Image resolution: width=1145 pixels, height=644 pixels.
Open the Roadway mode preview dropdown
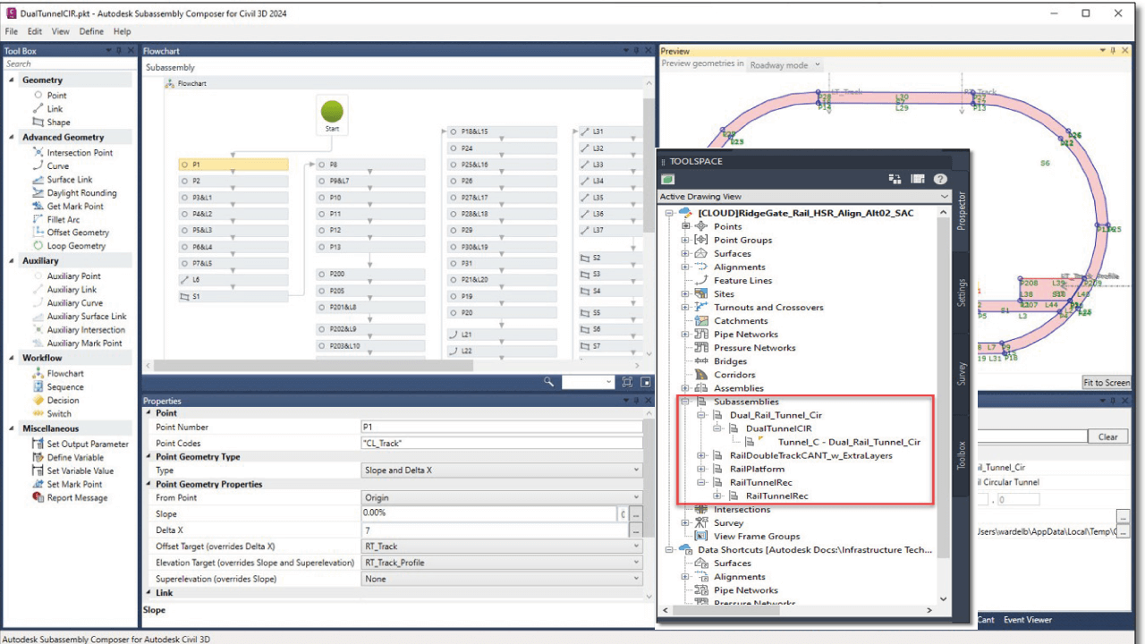pyautogui.click(x=785, y=65)
